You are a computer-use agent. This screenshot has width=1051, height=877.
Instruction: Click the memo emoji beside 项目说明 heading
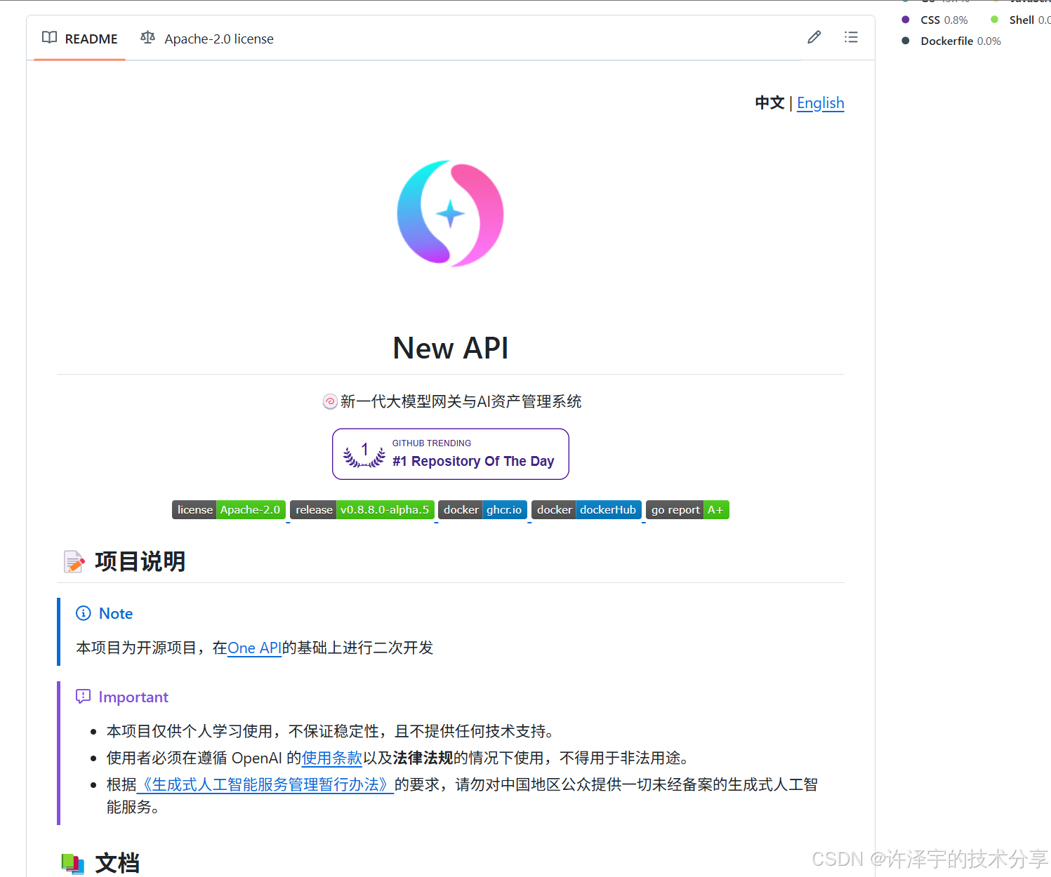pyautogui.click(x=74, y=561)
